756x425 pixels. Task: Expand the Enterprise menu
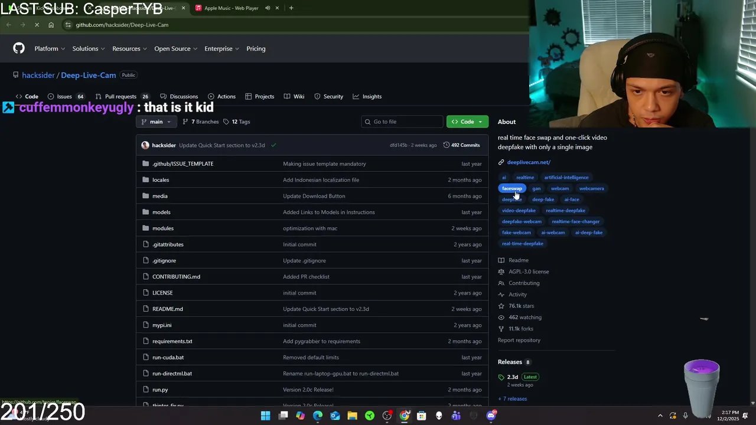(221, 48)
